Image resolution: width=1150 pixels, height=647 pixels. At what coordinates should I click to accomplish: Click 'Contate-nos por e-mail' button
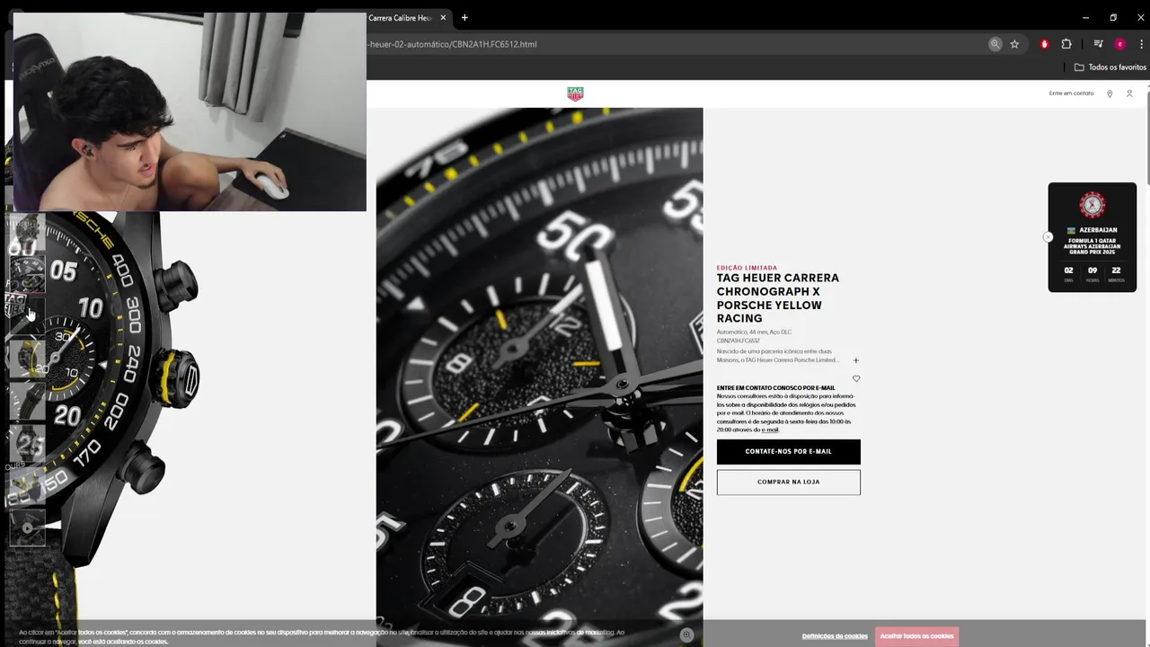[x=789, y=451]
